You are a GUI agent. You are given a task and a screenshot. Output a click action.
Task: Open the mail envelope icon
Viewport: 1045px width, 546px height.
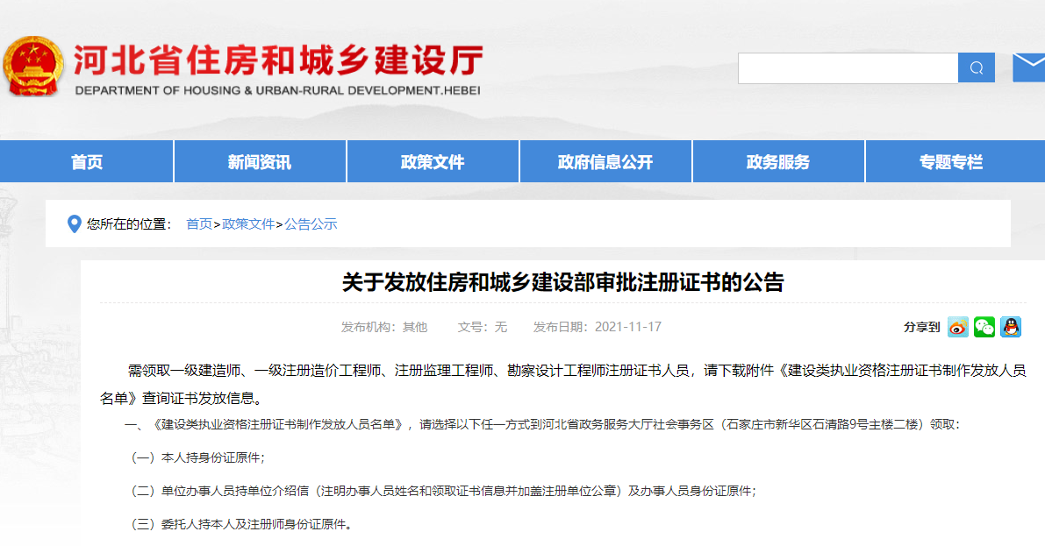1028,67
